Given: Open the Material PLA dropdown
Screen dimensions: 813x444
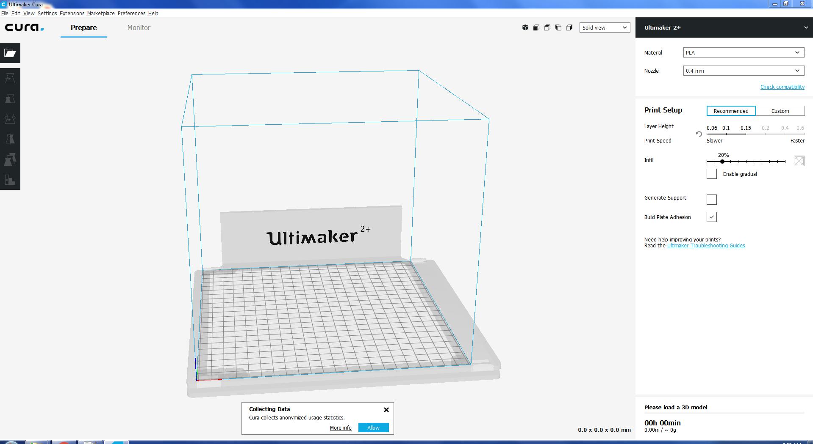Looking at the screenshot, I should [x=744, y=52].
